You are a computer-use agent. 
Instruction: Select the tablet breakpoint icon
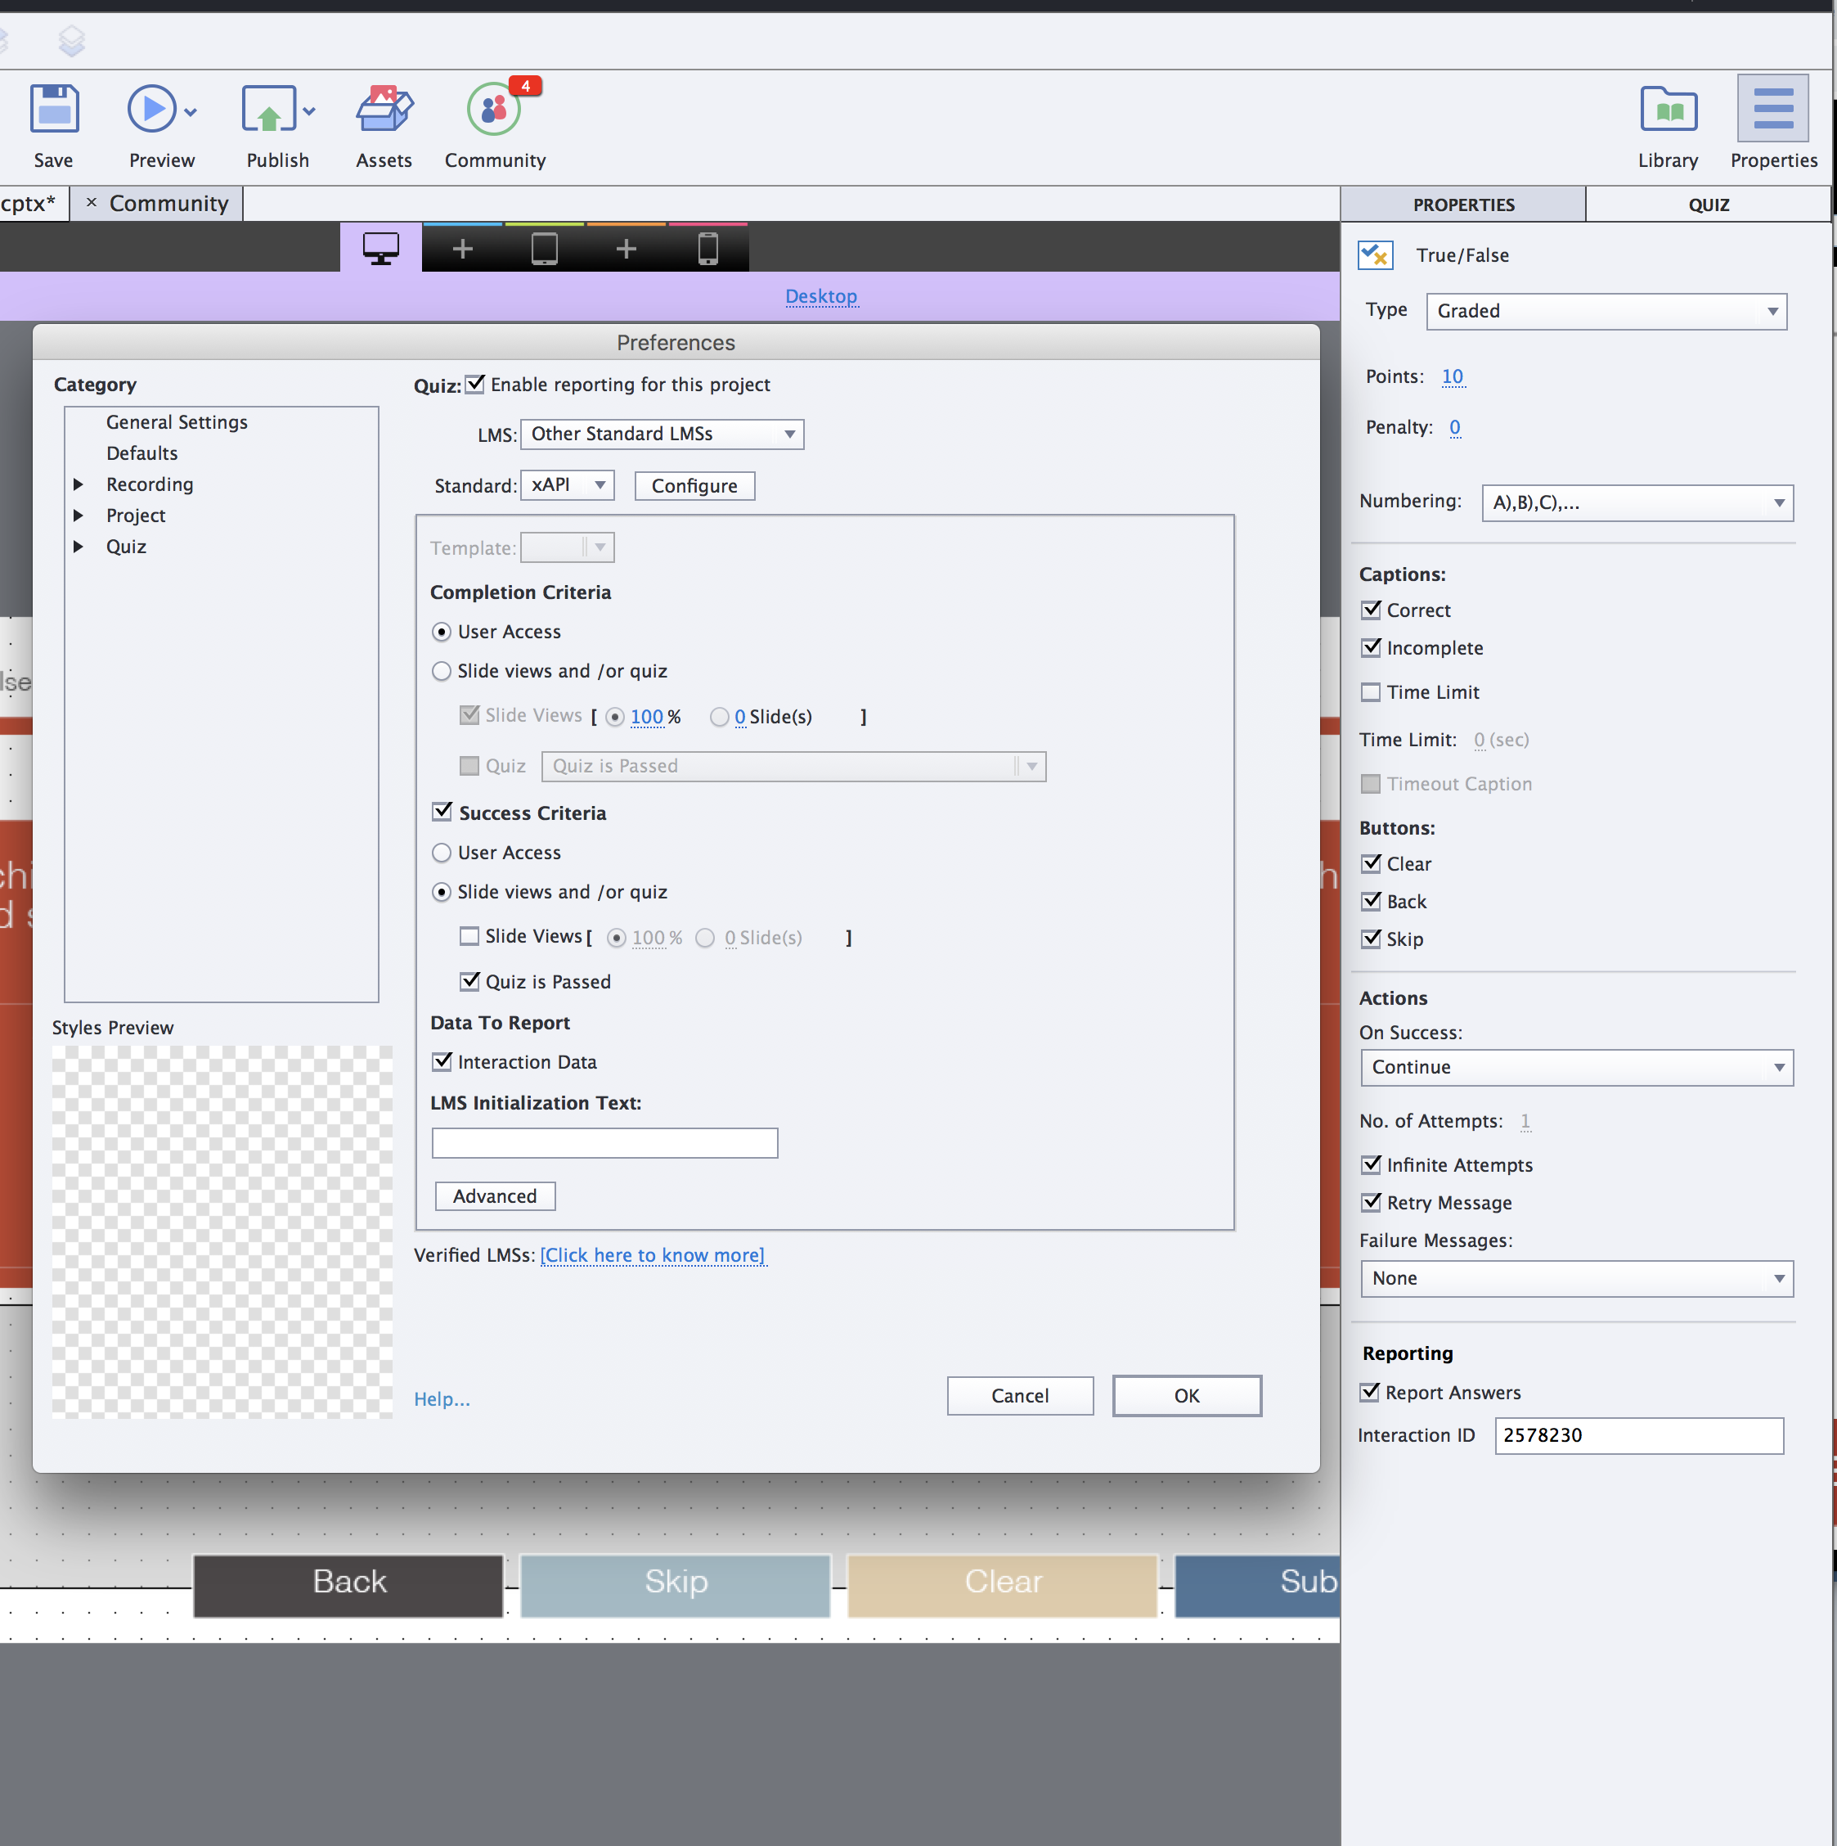(x=545, y=249)
